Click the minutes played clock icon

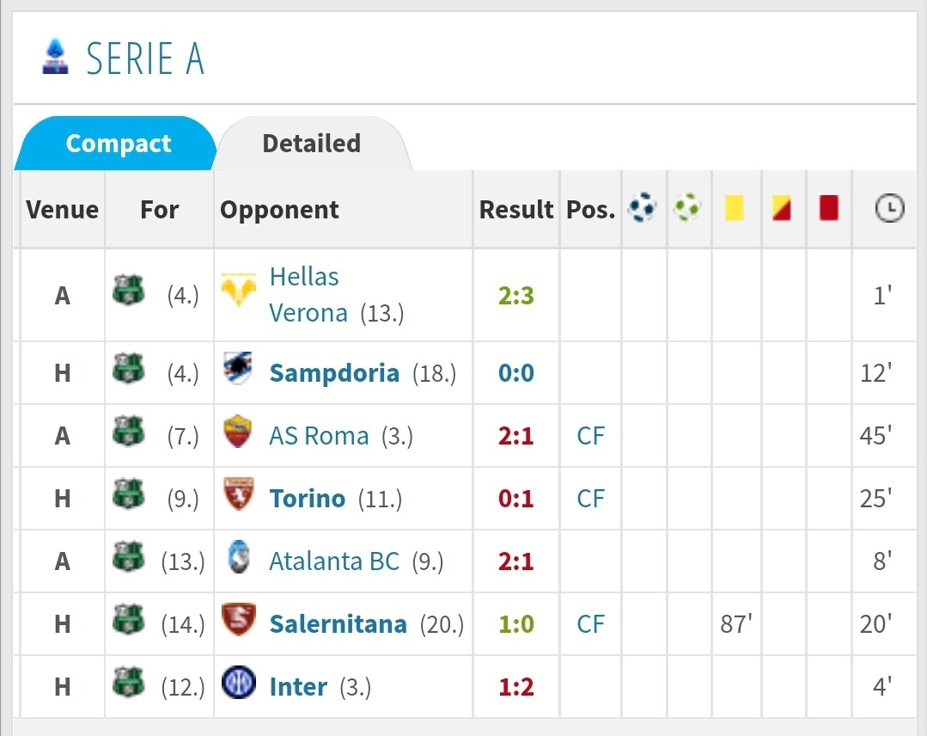click(x=889, y=208)
